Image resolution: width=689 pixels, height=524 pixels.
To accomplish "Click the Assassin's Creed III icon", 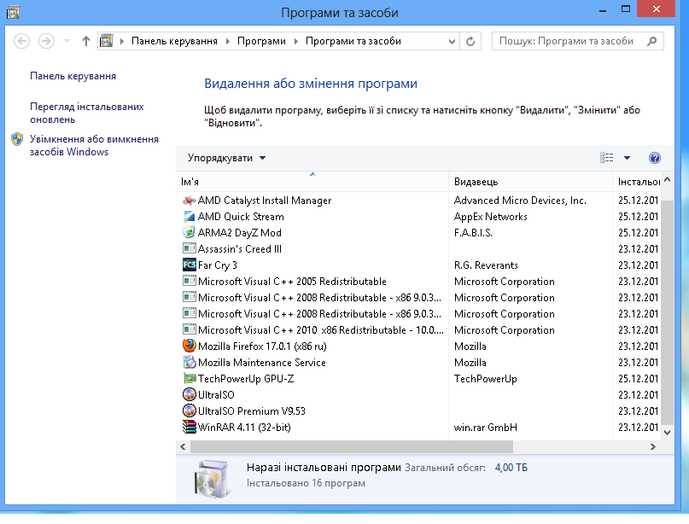I will click(189, 249).
